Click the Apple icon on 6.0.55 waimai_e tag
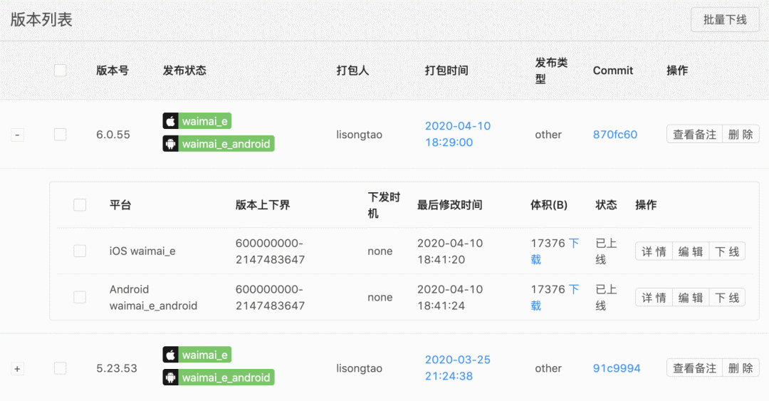 click(171, 121)
